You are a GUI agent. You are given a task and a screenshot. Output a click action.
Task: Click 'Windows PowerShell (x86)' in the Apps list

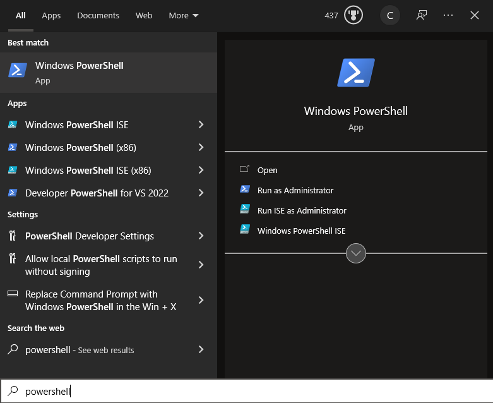coord(81,148)
